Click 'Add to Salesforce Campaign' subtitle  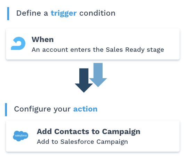(82, 142)
